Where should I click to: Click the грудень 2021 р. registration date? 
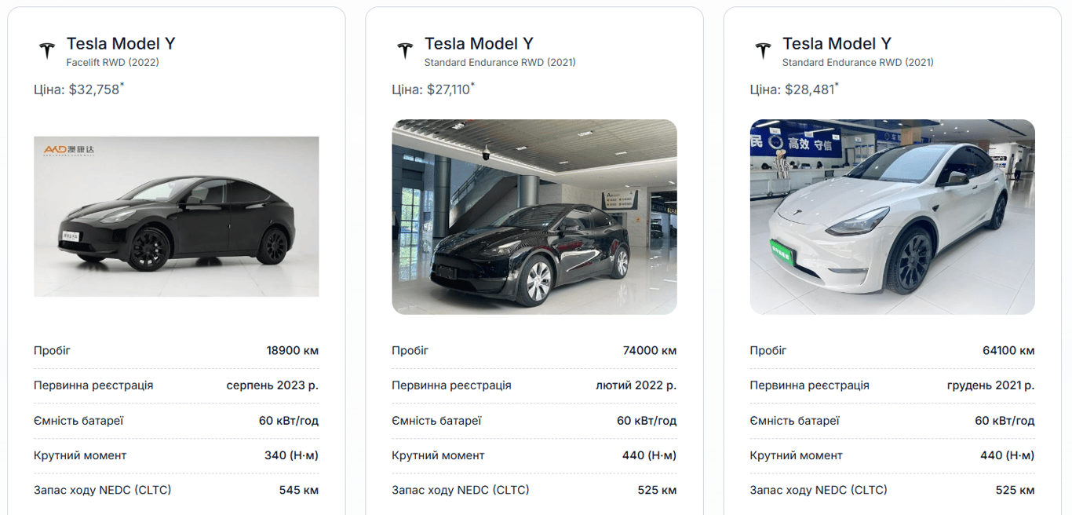pyautogui.click(x=990, y=385)
